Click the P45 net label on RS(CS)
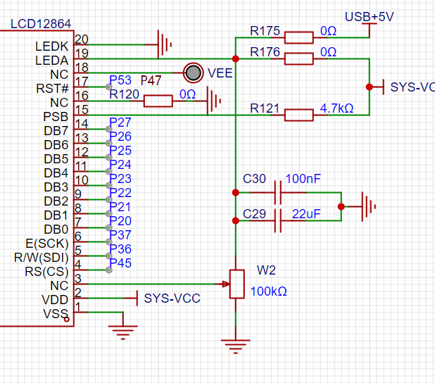The image size is (435, 383). click(x=120, y=263)
